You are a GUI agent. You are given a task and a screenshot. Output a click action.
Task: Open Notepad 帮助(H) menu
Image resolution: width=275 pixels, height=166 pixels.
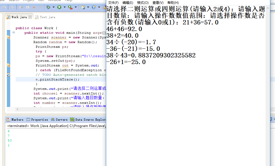(x=173, y=3)
